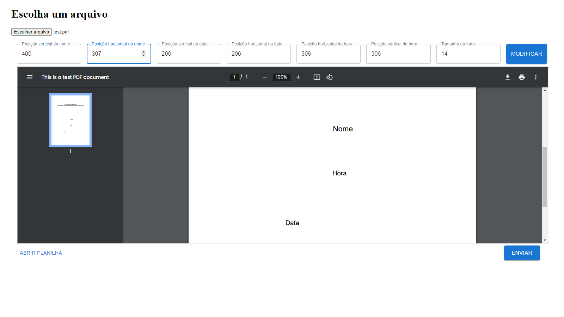Select the page 1 thumbnail

(x=70, y=120)
